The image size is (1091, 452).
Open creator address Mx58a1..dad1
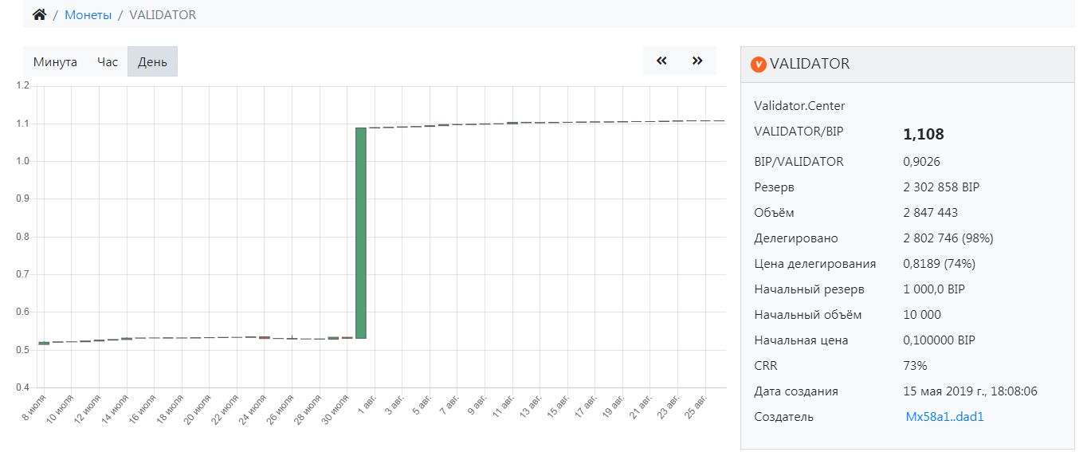(x=944, y=416)
